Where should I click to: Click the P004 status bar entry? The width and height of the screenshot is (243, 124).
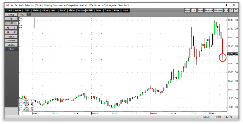pos(219,117)
